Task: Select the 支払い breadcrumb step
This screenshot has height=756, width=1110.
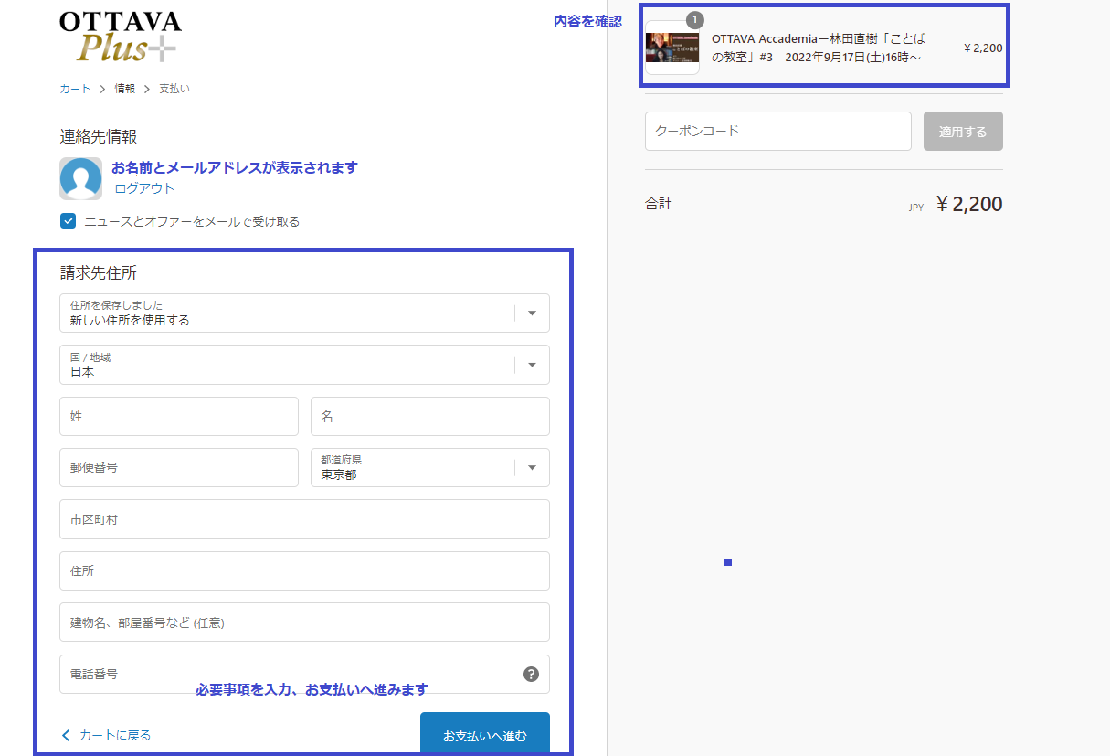Action: [x=174, y=89]
